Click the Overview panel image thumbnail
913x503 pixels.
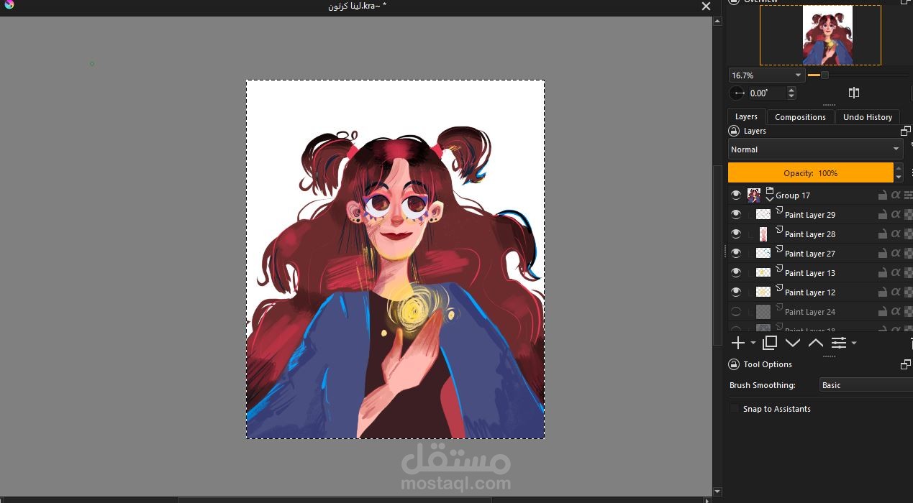coord(827,35)
